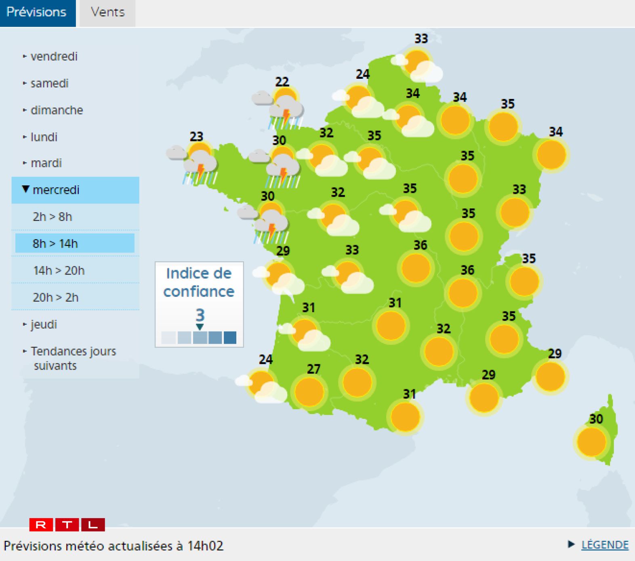The image size is (635, 561).
Task: Click the partly cloudy icon labeled 24 on the southwest coast
Action: click(263, 386)
